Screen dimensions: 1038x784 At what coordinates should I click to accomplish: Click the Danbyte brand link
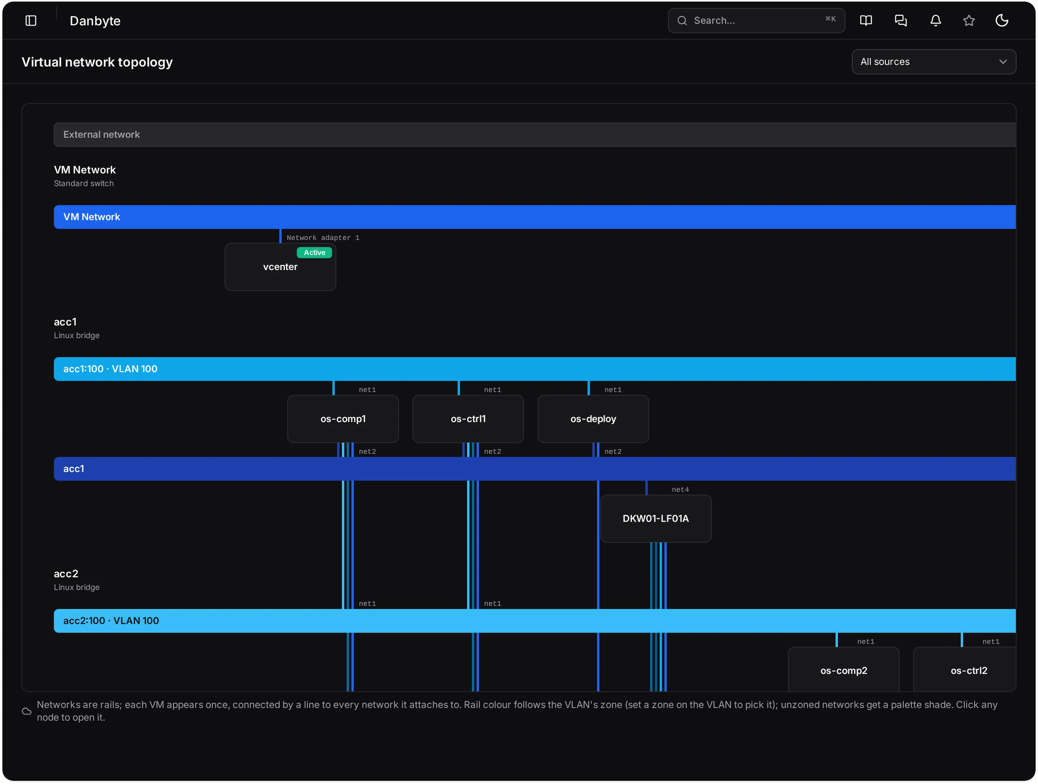coord(95,21)
